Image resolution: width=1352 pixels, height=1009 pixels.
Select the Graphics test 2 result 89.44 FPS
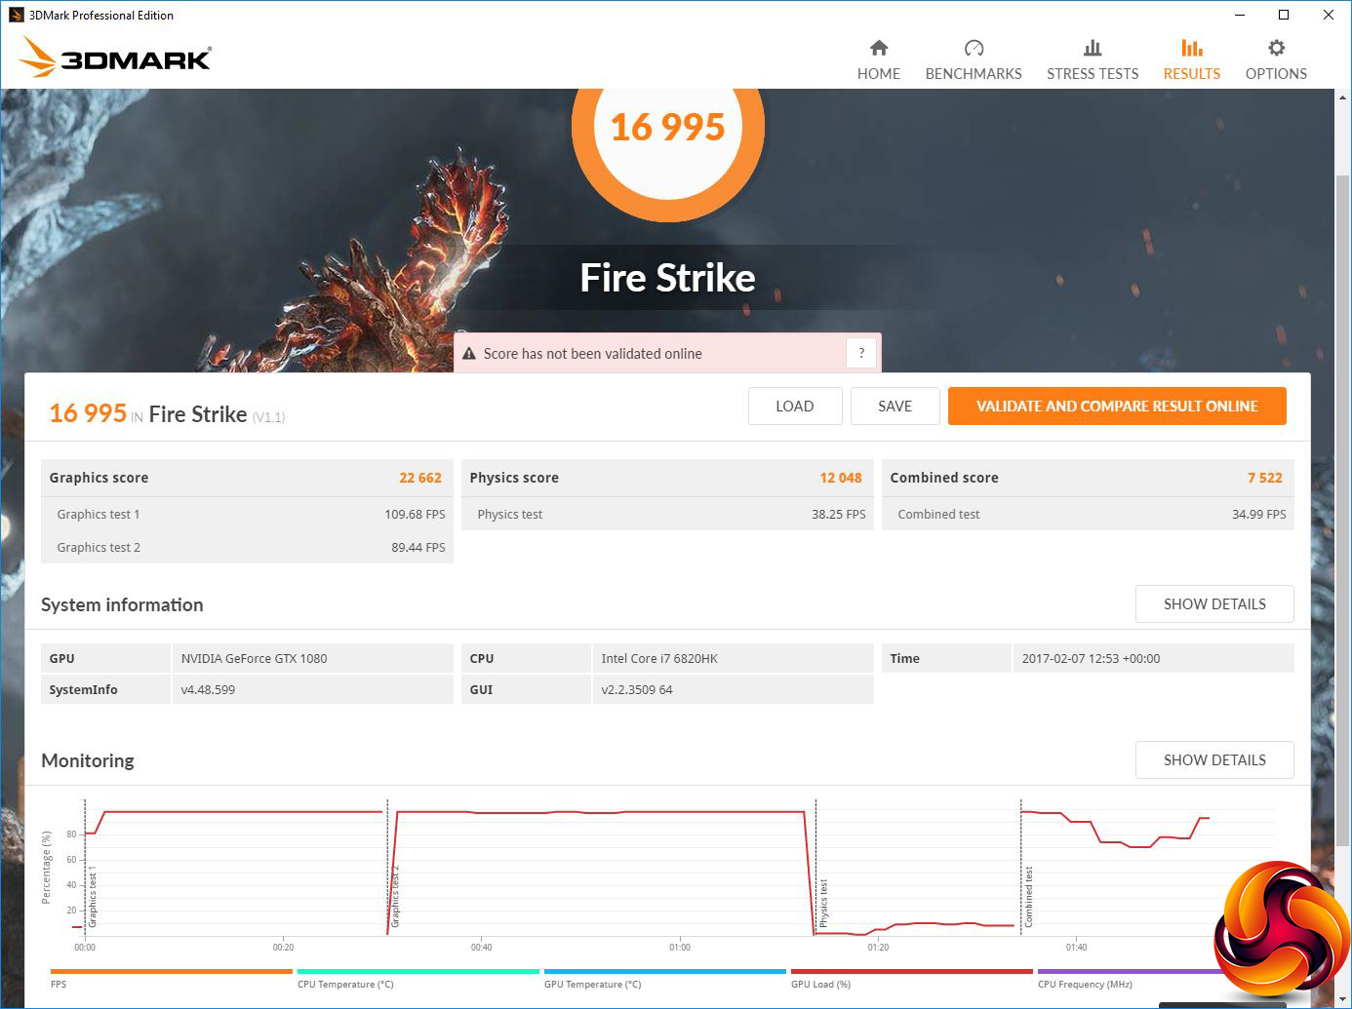tap(418, 548)
